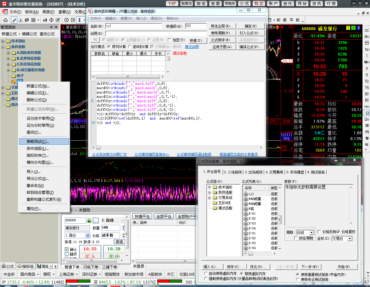Image resolution: width=370 pixels, height=287 pixels.
Task: Switch to the 4.交易费用 tab
Action: coord(274,172)
